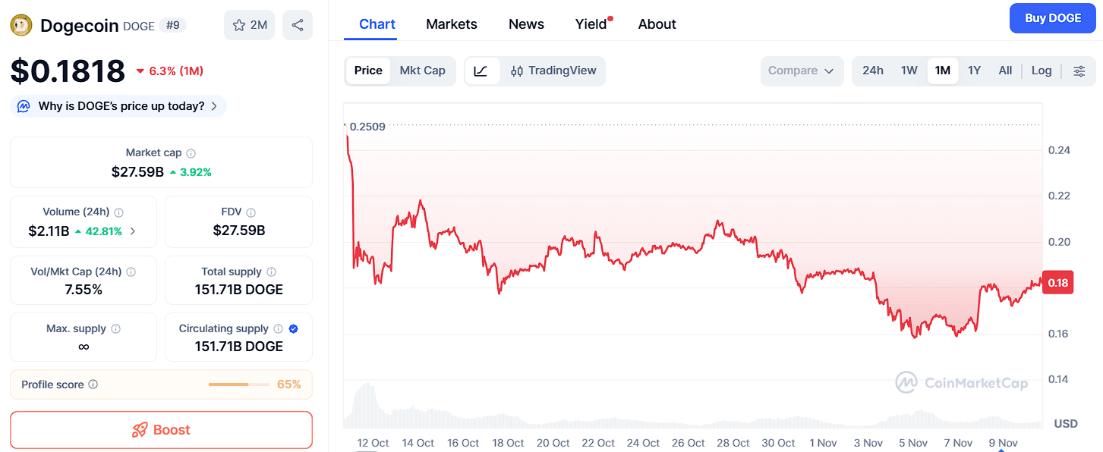Screen dimensions: 1103x452
Task: Click the Circulating supply verified badge
Action: (294, 328)
